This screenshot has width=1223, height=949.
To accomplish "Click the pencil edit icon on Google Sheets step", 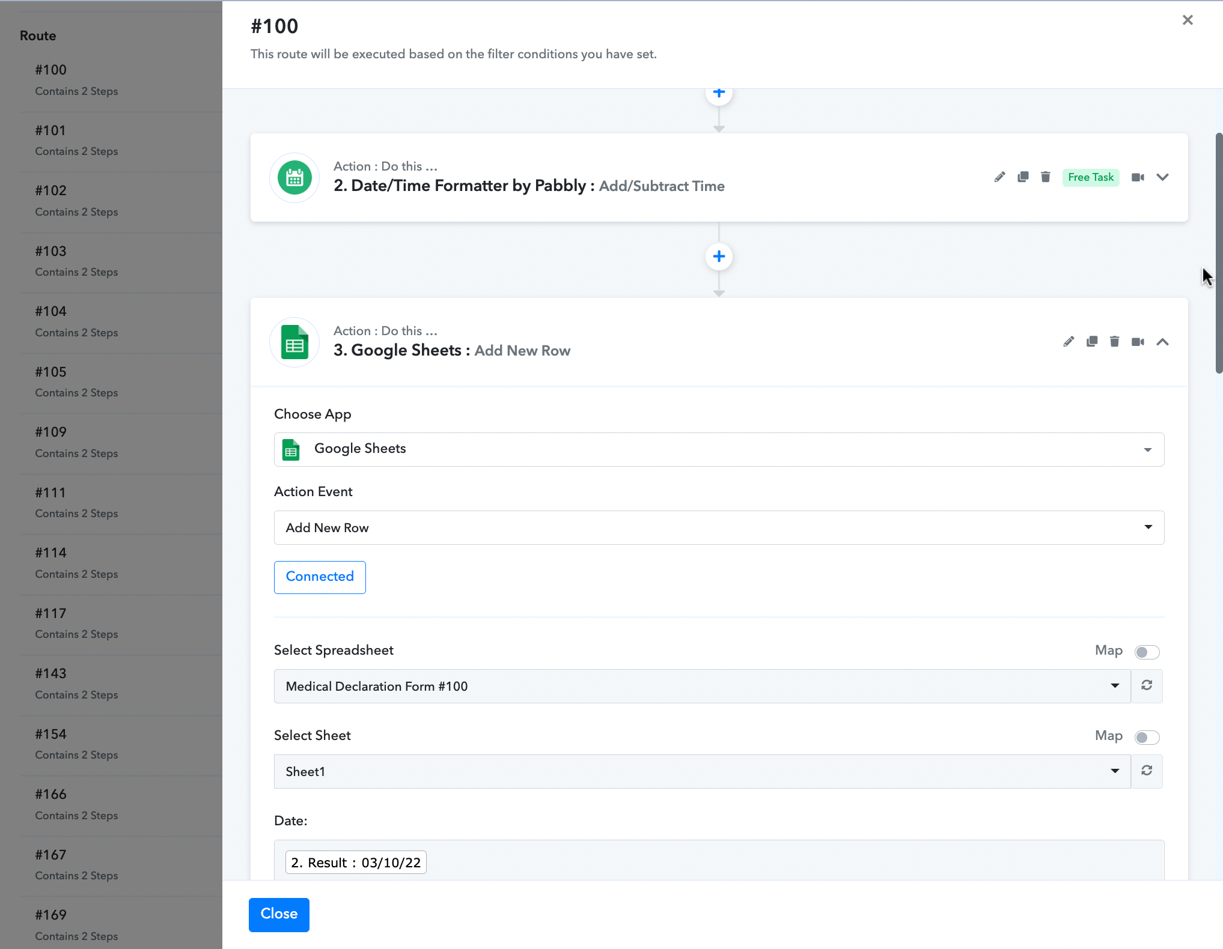I will coord(1069,342).
